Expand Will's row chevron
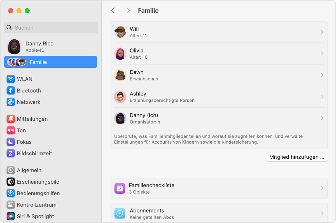The image size is (336, 223). [322, 32]
